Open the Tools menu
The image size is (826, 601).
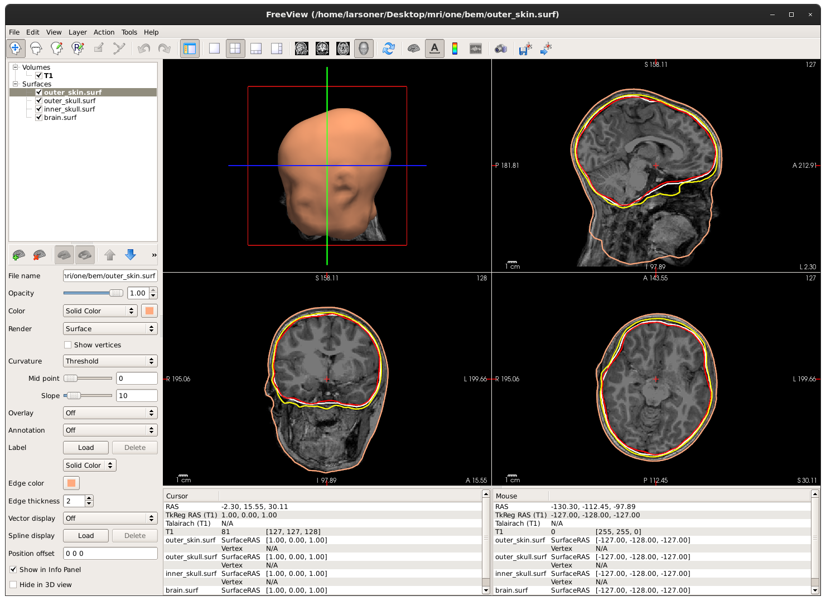coord(129,32)
